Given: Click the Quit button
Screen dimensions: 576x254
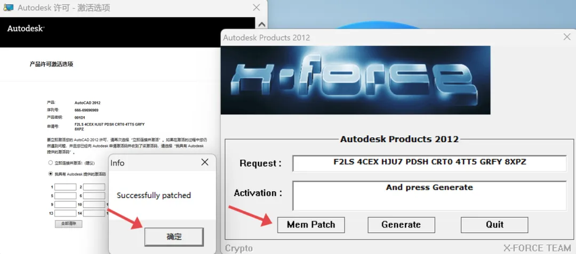Looking at the screenshot, I should click(494, 225).
